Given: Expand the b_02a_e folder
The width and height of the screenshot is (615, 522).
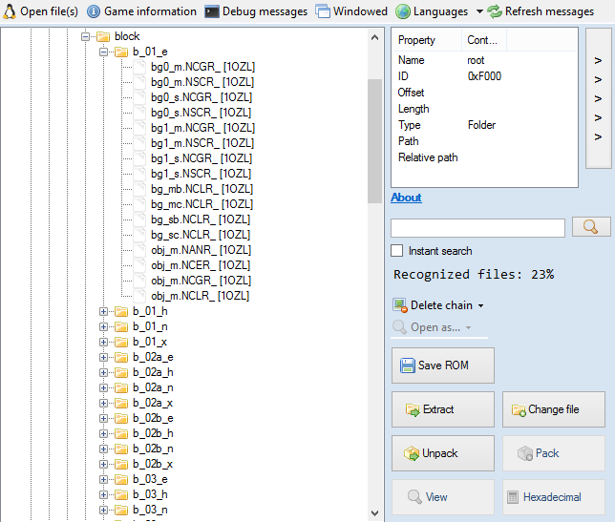Looking at the screenshot, I should click(x=104, y=357).
